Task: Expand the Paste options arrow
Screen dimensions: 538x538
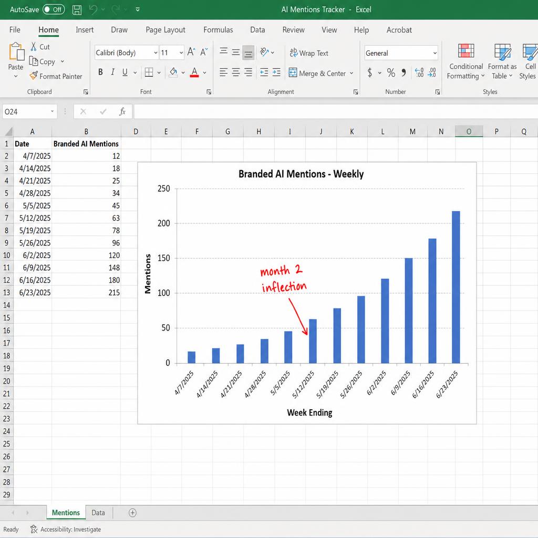Action: (x=15, y=76)
